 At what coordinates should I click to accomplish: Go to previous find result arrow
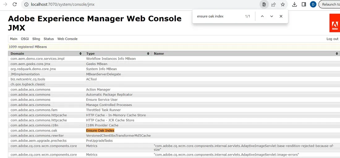(x=262, y=16)
